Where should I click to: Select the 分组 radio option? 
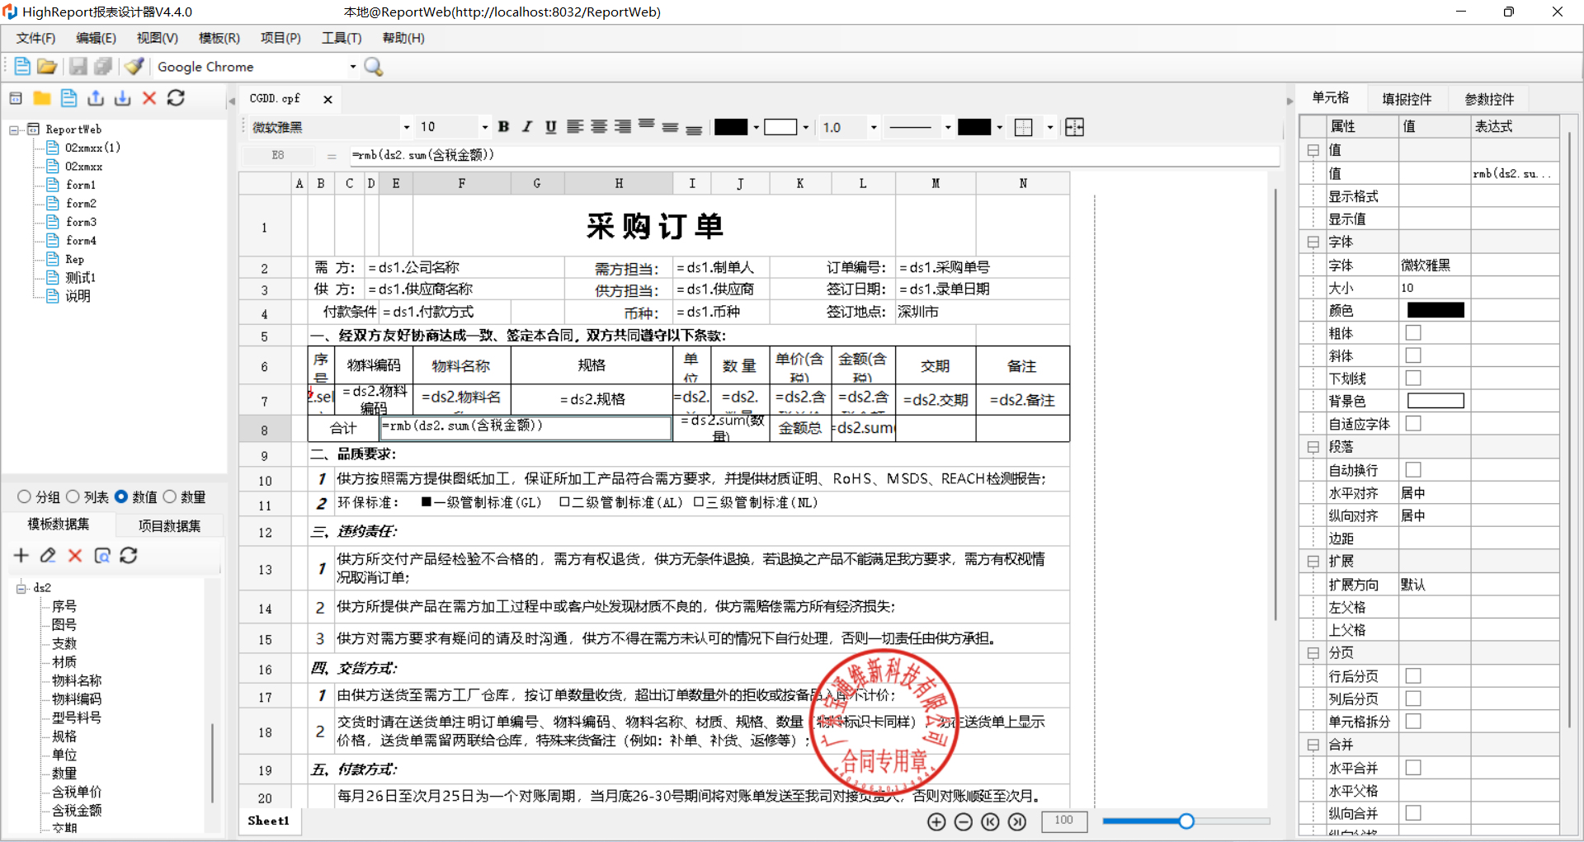tap(25, 496)
